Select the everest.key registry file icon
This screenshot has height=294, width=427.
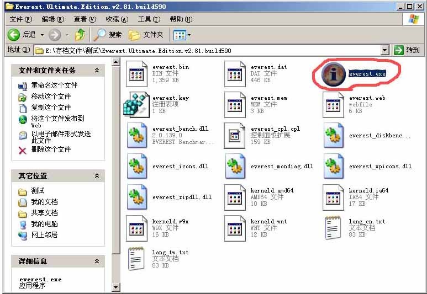click(x=136, y=105)
